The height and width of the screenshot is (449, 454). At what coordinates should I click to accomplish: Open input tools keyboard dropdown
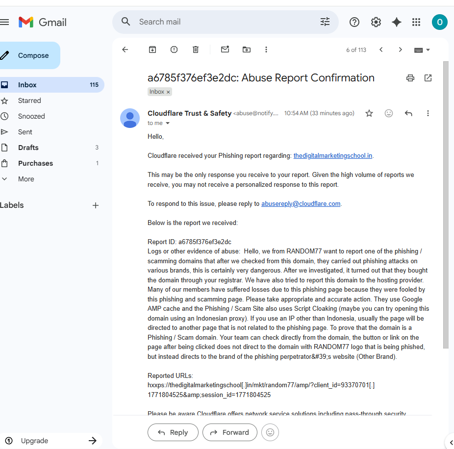(422, 50)
